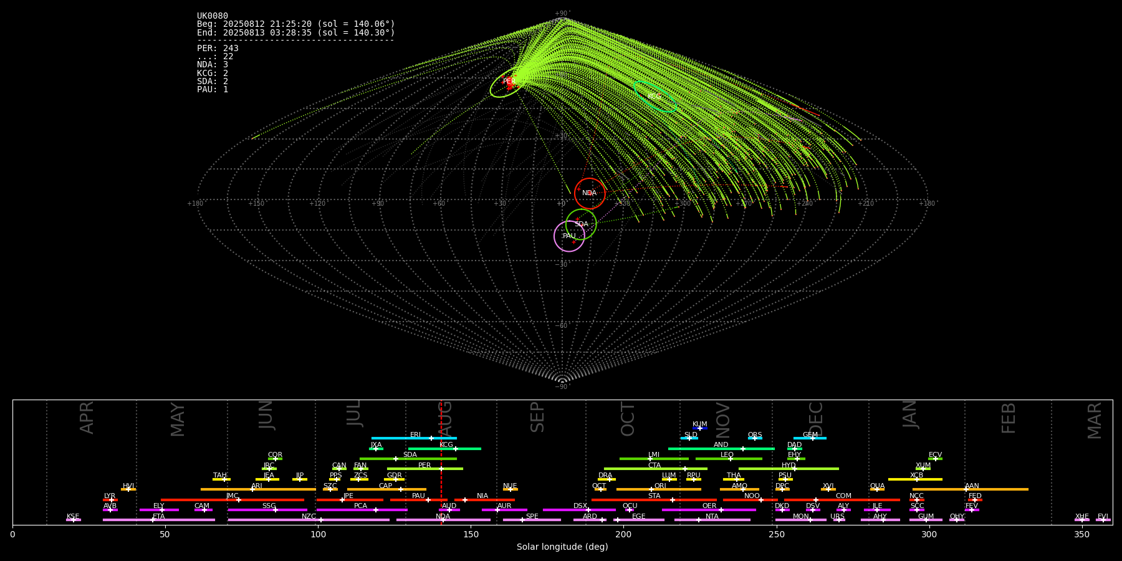Select the ARI shower bar in timeline
1122x561 pixels.
(258, 489)
